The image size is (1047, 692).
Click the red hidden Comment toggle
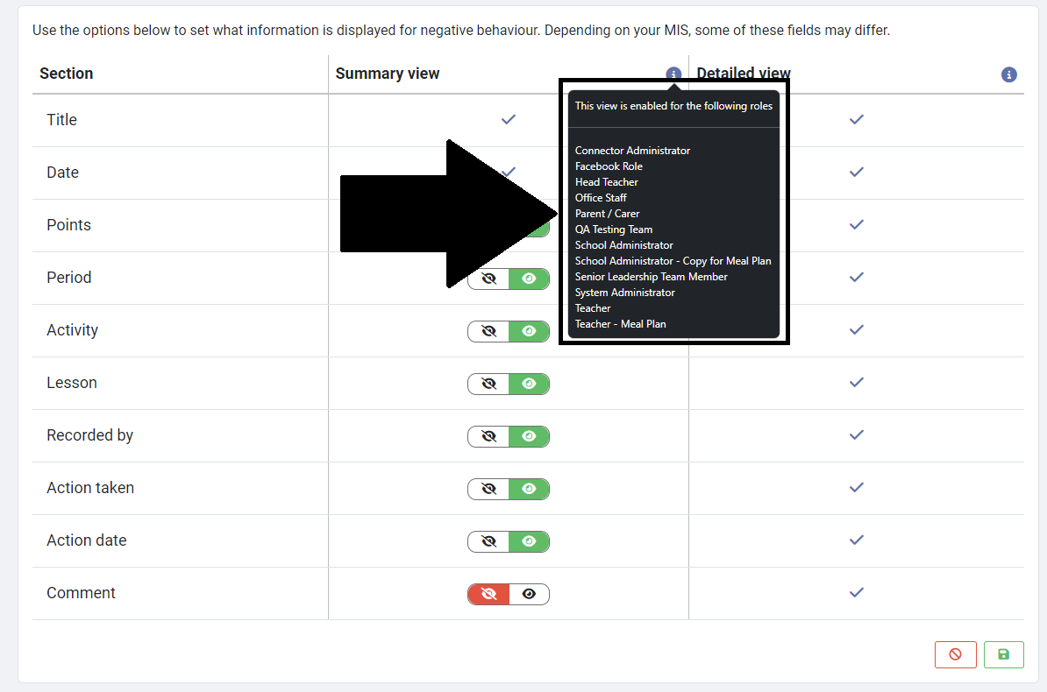tap(488, 594)
